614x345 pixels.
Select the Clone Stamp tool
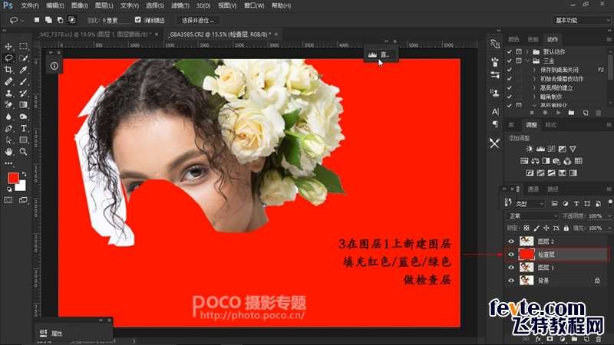[x=8, y=93]
